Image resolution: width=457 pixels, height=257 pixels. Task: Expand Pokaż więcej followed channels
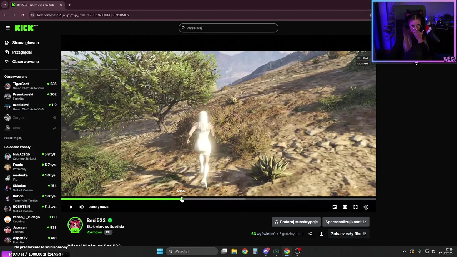pyautogui.click(x=13, y=138)
